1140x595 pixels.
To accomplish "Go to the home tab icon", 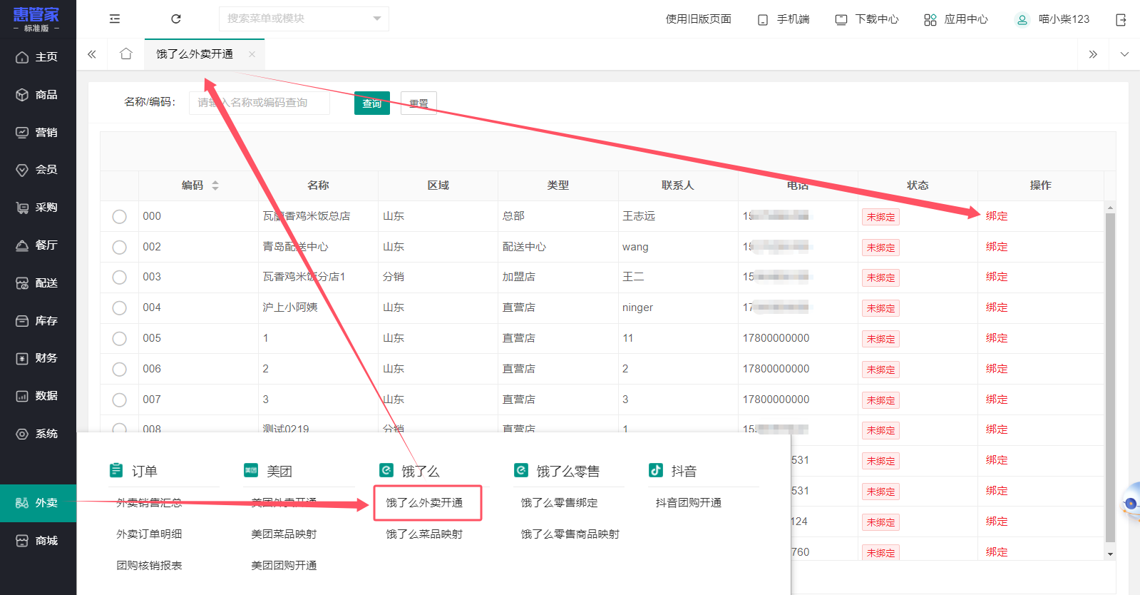I will pos(126,54).
